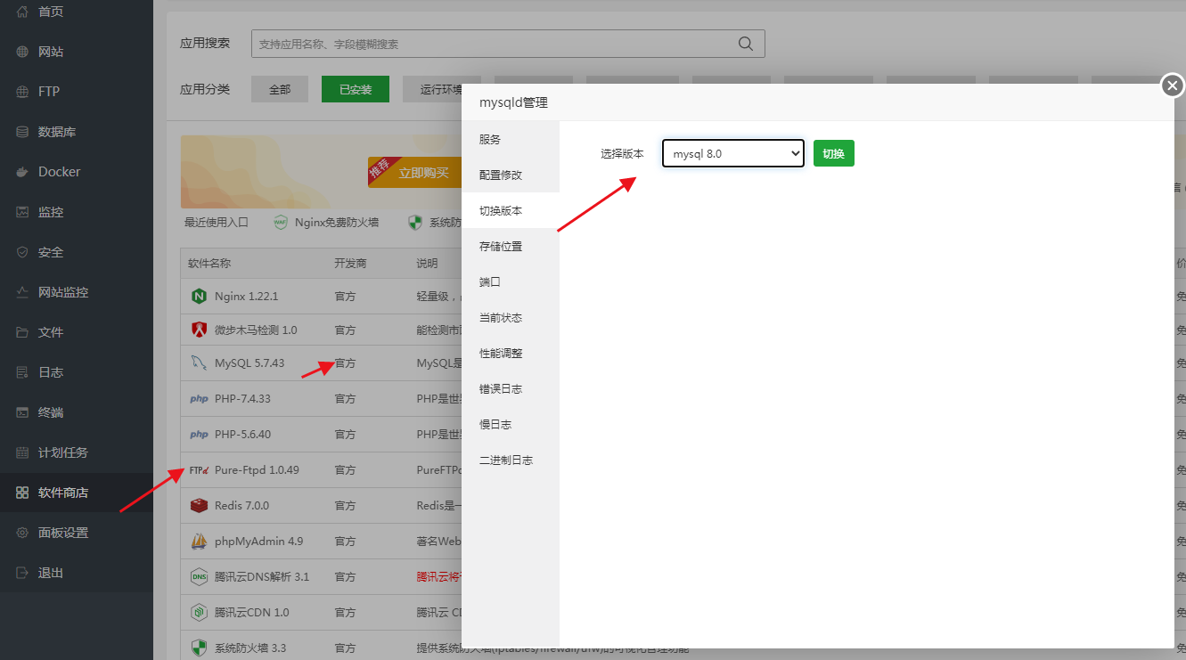Click the 网站监控 chart icon
1186x660 pixels.
point(22,292)
